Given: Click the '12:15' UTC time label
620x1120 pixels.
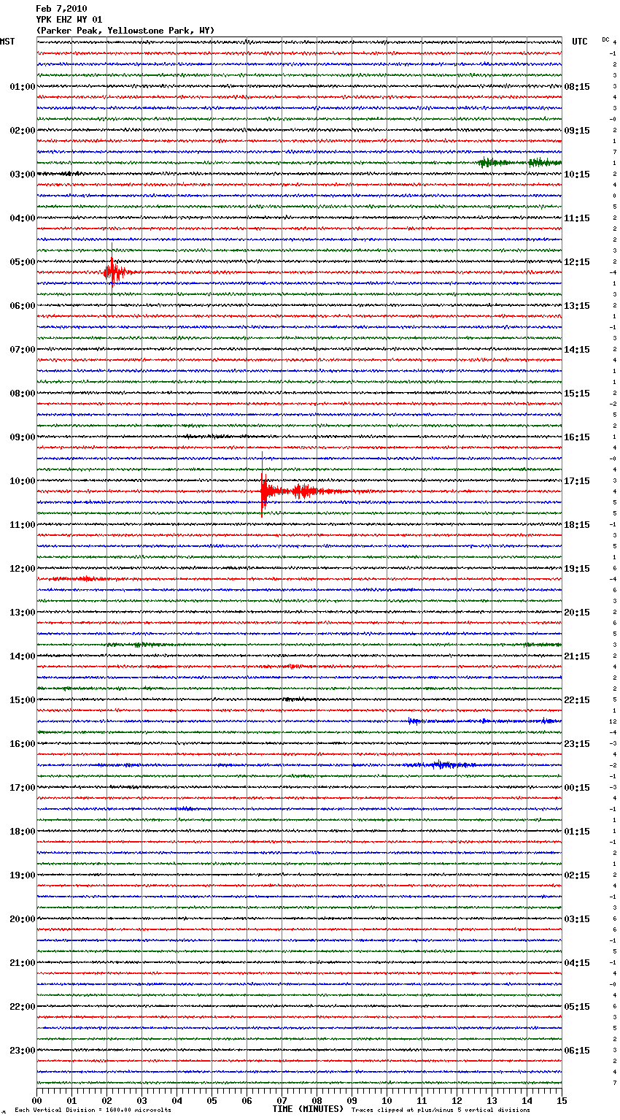Looking at the screenshot, I should click(577, 262).
